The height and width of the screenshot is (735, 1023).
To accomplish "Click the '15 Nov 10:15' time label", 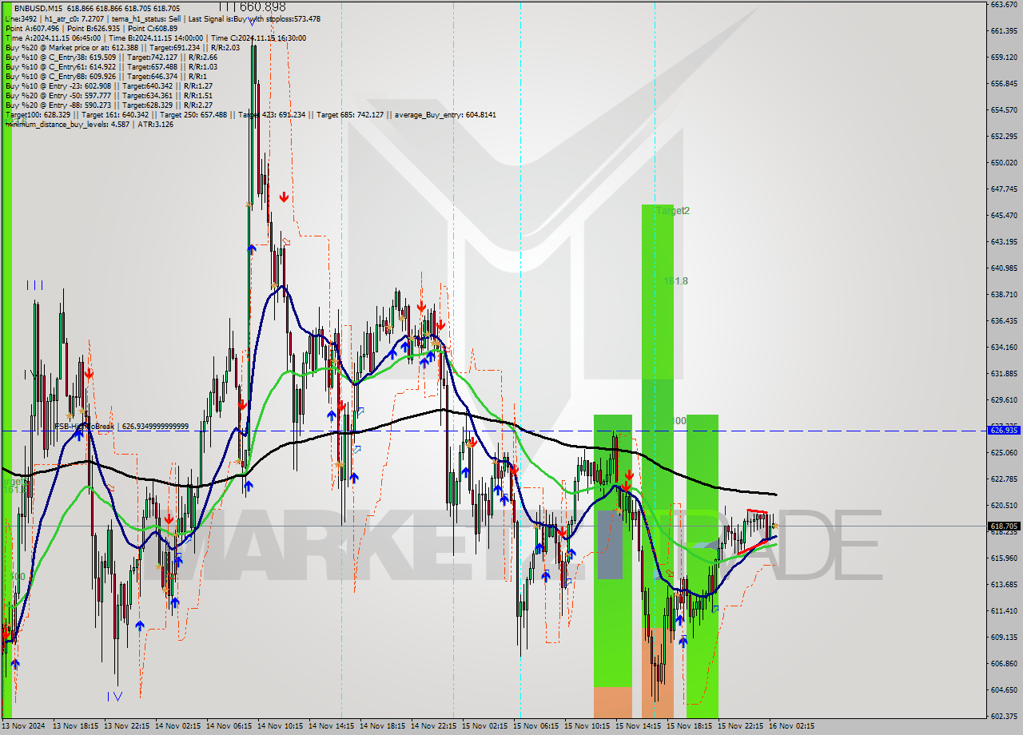I will pos(587,726).
